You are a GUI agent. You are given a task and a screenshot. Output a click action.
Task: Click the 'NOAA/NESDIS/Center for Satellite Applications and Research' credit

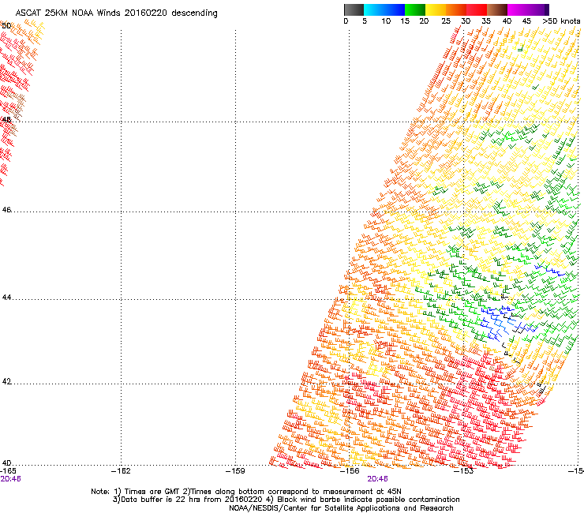point(341,508)
